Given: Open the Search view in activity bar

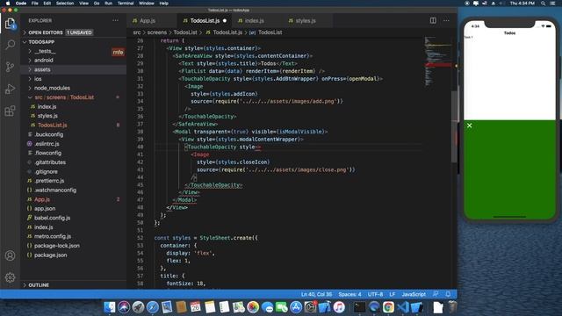Looking at the screenshot, I should [10, 45].
